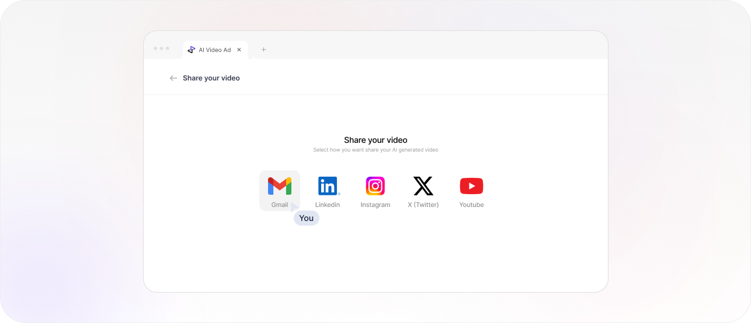Click the YouTube share icon

[x=471, y=186]
